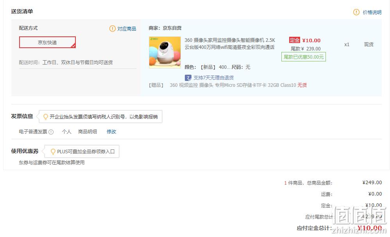Click the x1 quantity text
Viewport: 390px width, 237px height.
click(347, 45)
